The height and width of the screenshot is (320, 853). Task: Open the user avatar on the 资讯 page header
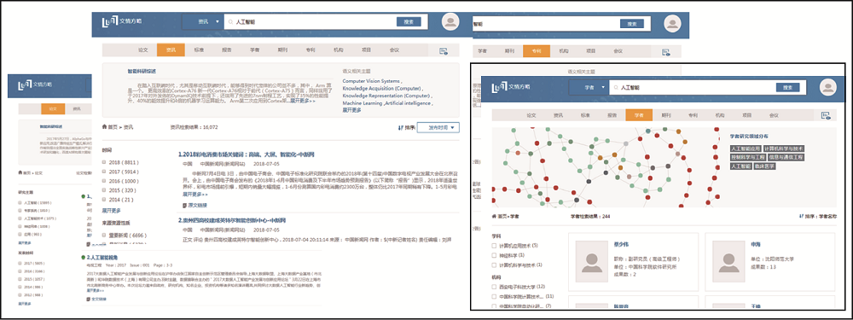(450, 22)
